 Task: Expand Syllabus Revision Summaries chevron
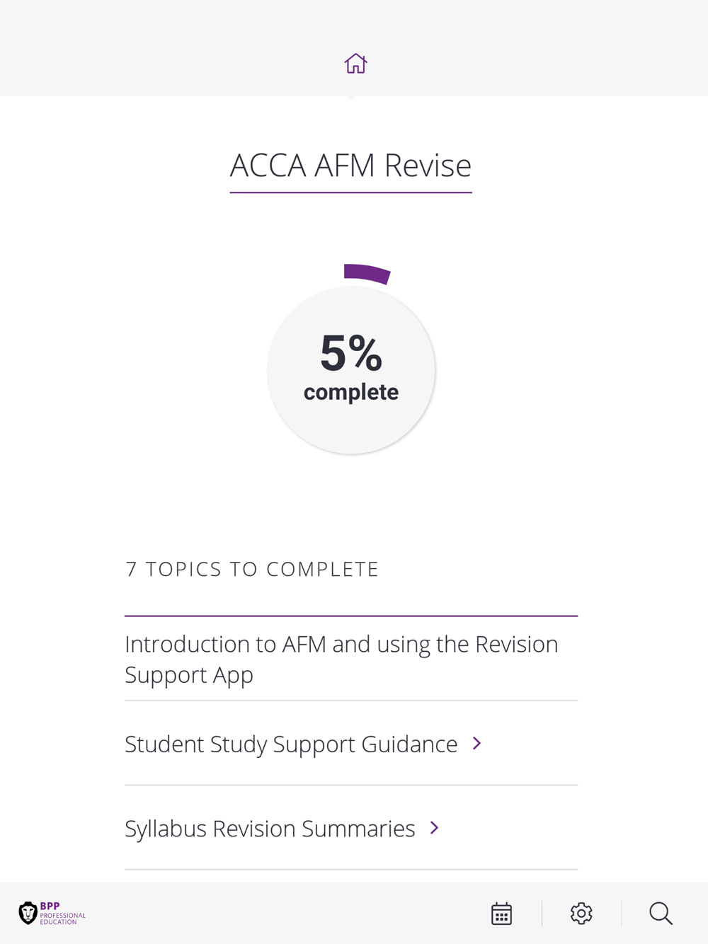pos(435,828)
